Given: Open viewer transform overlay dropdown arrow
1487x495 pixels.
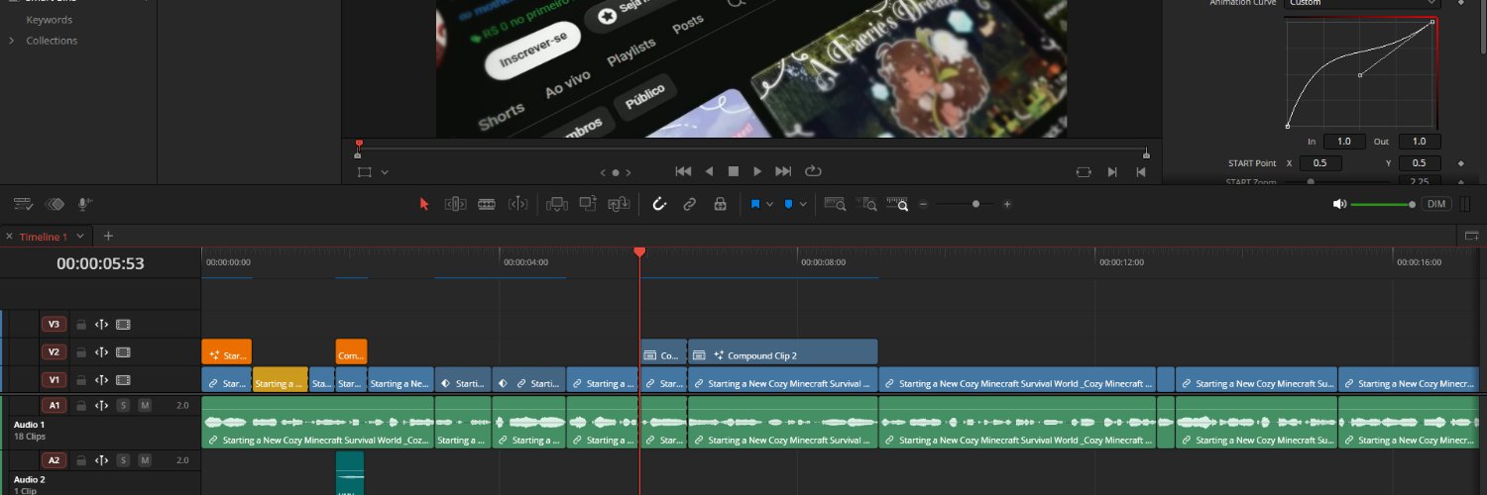Looking at the screenshot, I should 385,172.
